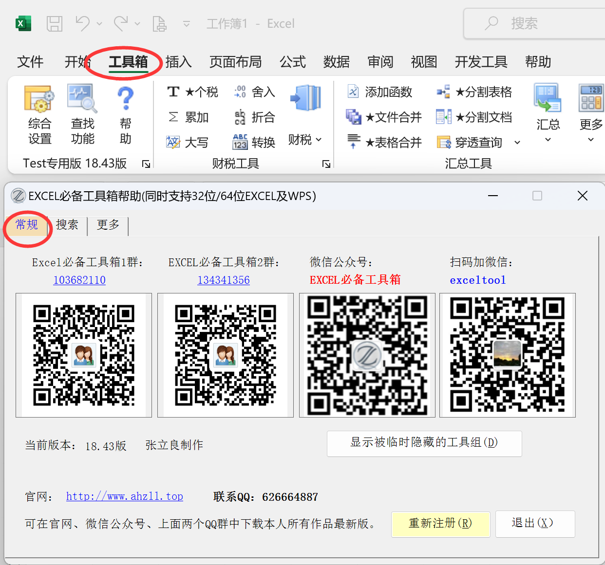Switch to the 搜索 tab in help dialog
This screenshot has height=565, width=605.
(x=67, y=225)
